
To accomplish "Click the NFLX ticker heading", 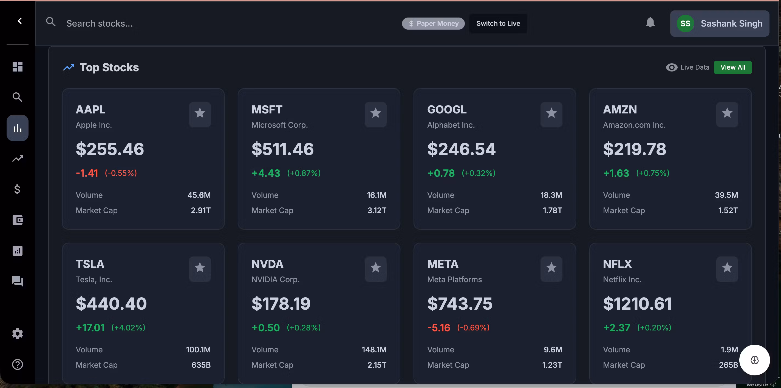I will pyautogui.click(x=618, y=264).
